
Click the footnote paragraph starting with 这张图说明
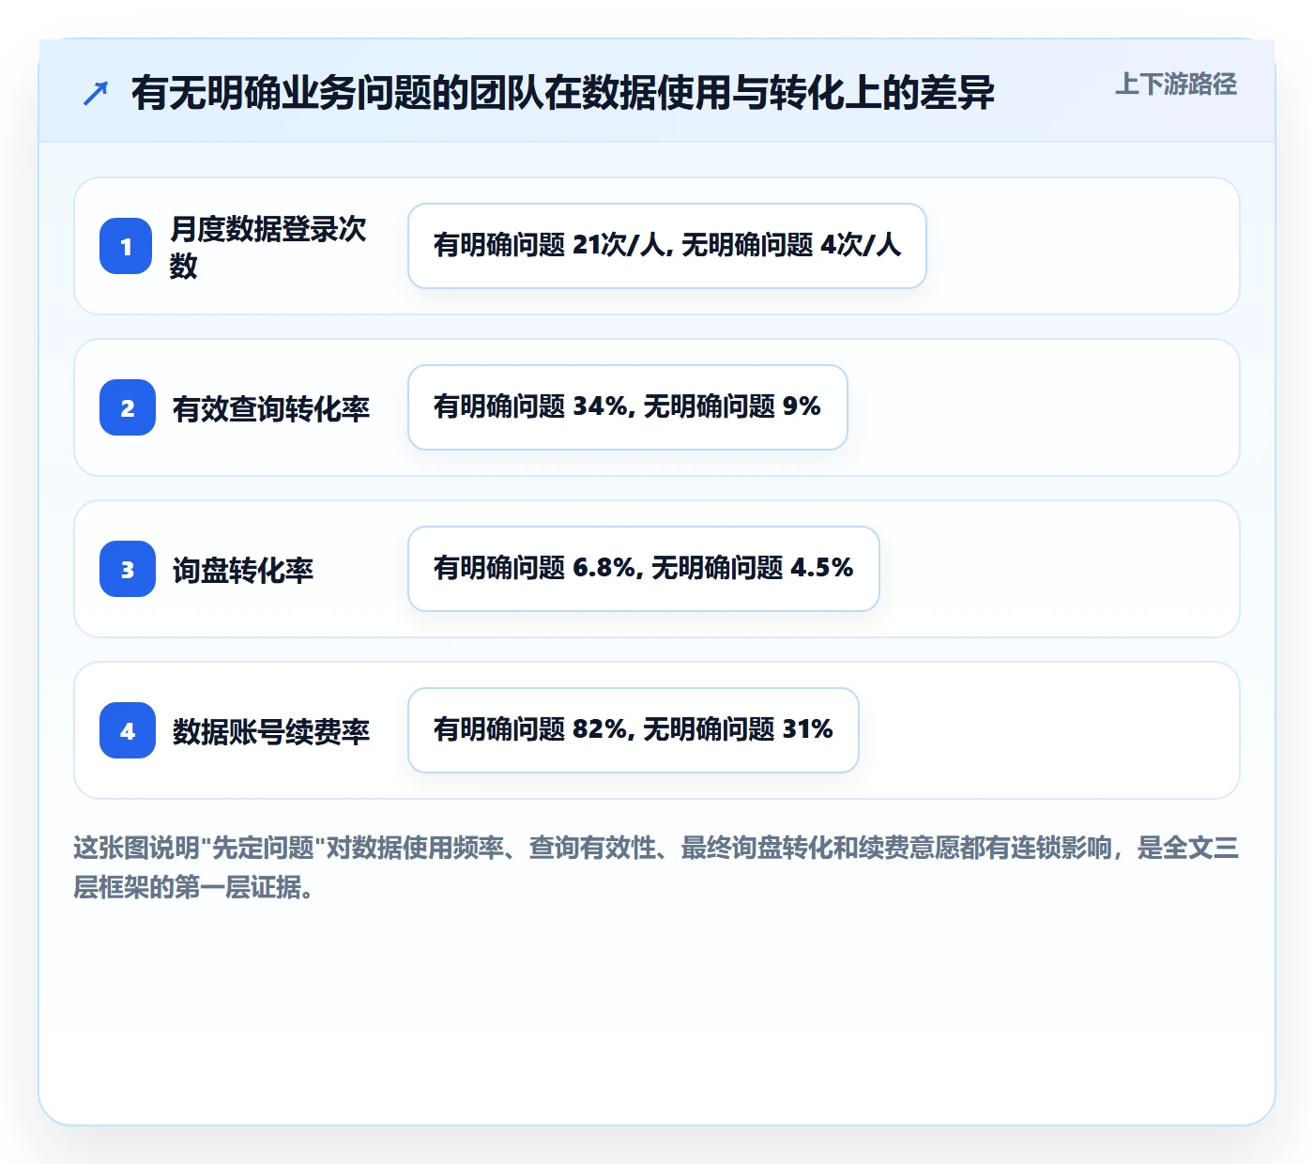click(656, 867)
